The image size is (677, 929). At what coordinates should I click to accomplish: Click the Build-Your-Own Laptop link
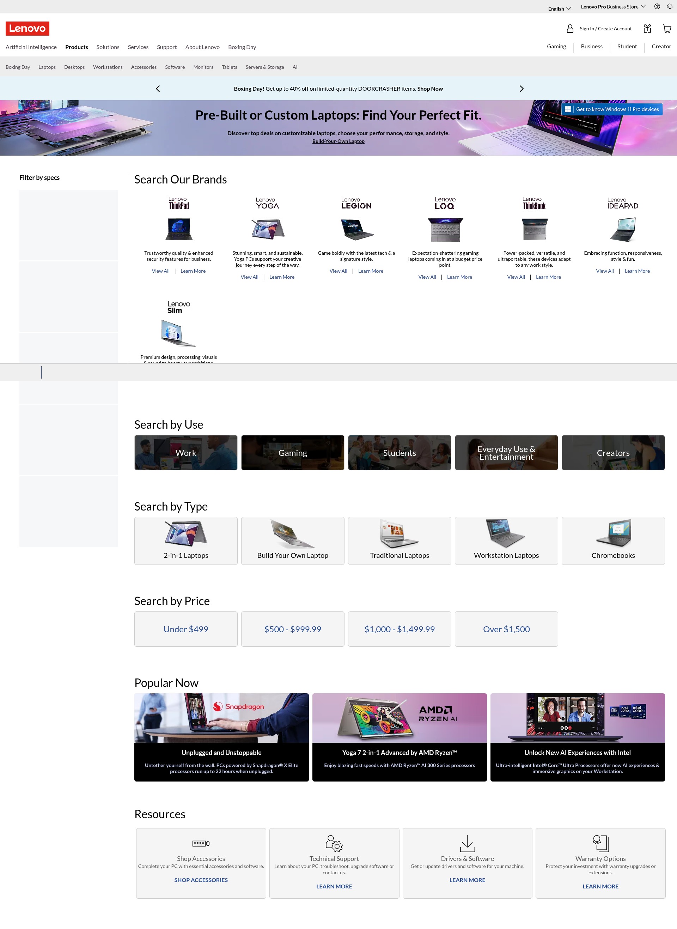pyautogui.click(x=338, y=141)
